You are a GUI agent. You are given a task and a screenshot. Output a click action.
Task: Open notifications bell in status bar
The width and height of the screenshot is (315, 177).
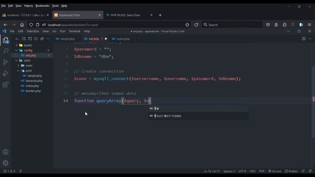point(310,171)
